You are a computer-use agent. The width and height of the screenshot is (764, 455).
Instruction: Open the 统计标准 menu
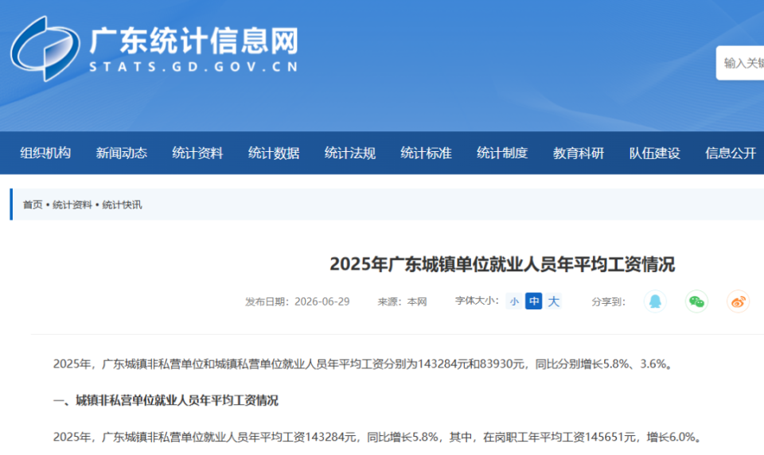coord(426,153)
